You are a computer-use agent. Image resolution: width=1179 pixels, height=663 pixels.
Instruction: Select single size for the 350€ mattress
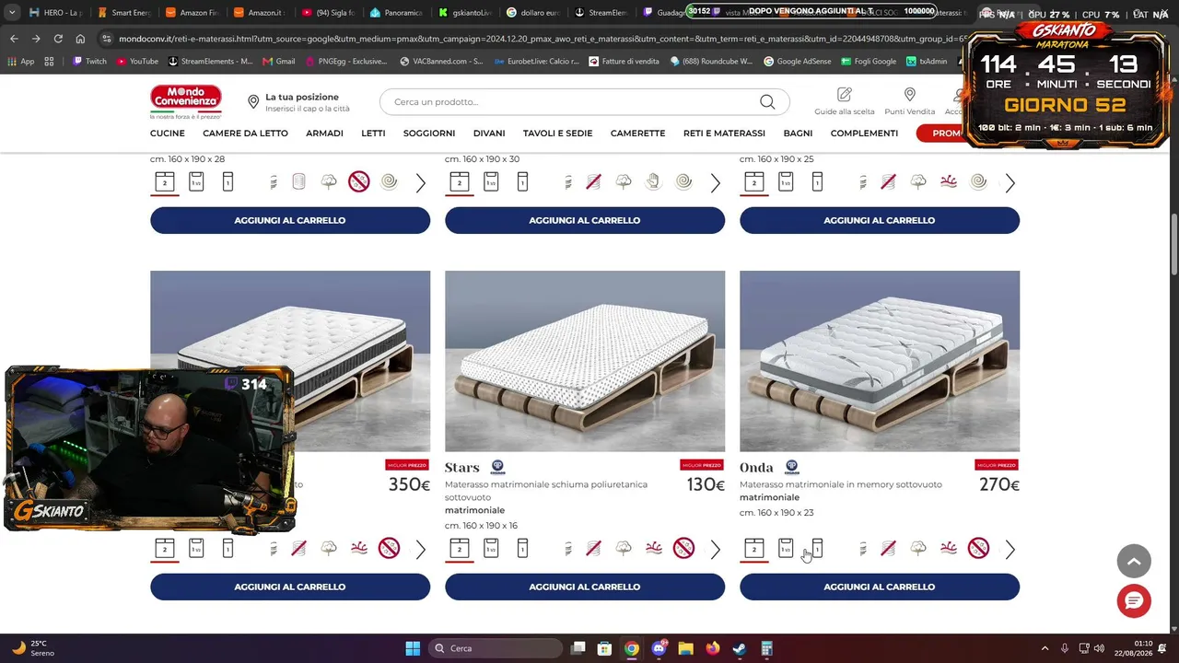pyautogui.click(x=228, y=549)
